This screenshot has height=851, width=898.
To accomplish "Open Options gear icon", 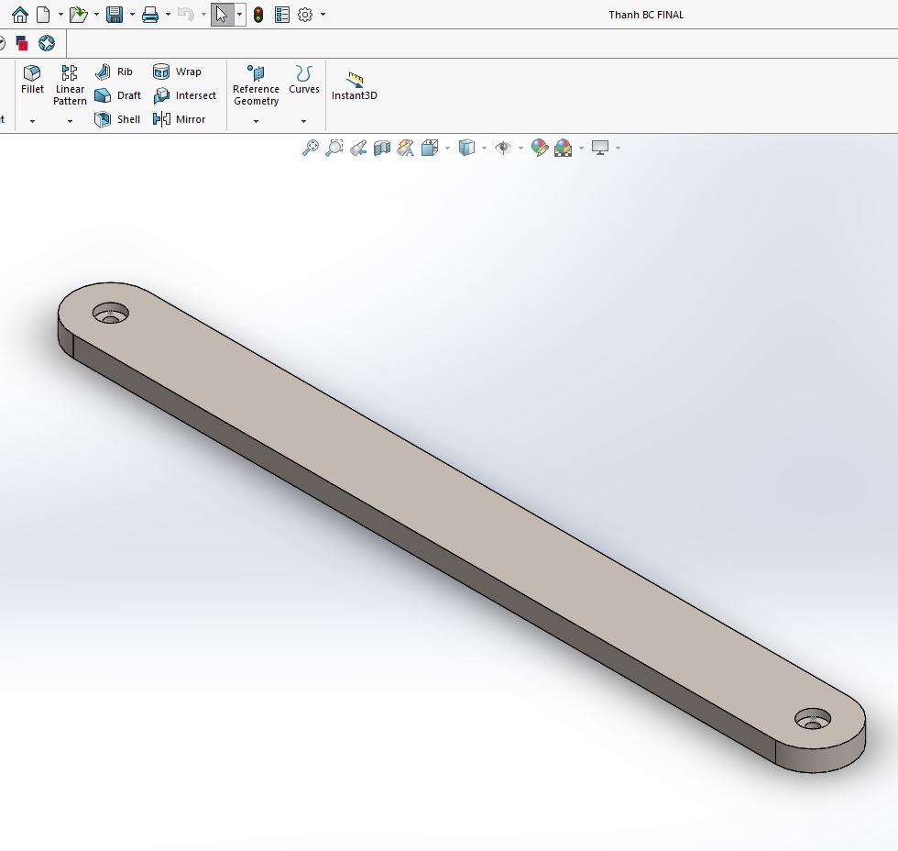I will click(305, 15).
